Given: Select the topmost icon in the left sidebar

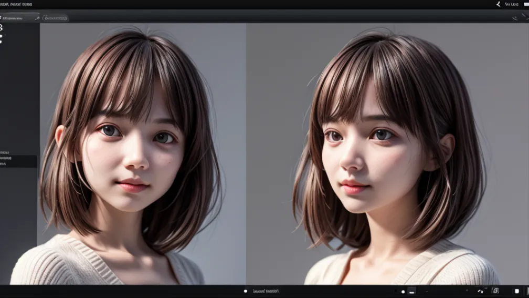Looking at the screenshot, I should [2, 27].
